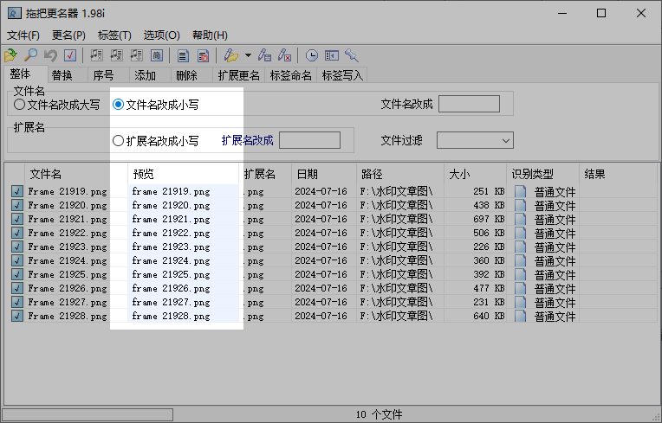
Task: Switch to the 替换 tab
Action: (x=68, y=75)
